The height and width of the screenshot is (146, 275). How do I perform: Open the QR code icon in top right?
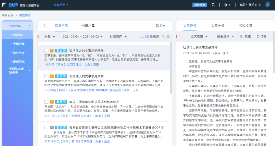pos(268,5)
